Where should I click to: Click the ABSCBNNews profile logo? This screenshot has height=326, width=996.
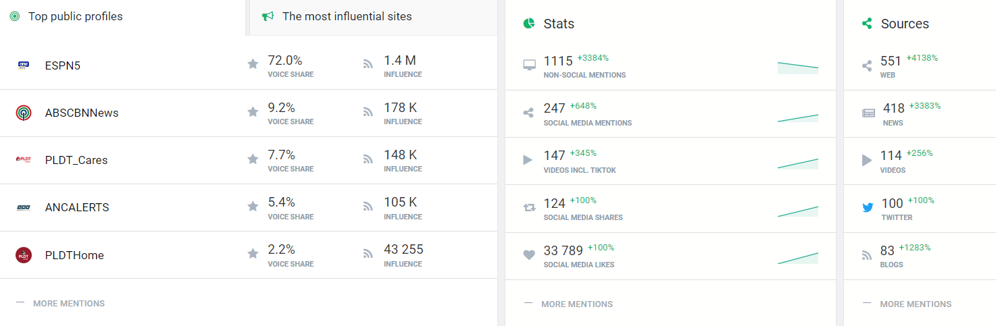(x=24, y=113)
